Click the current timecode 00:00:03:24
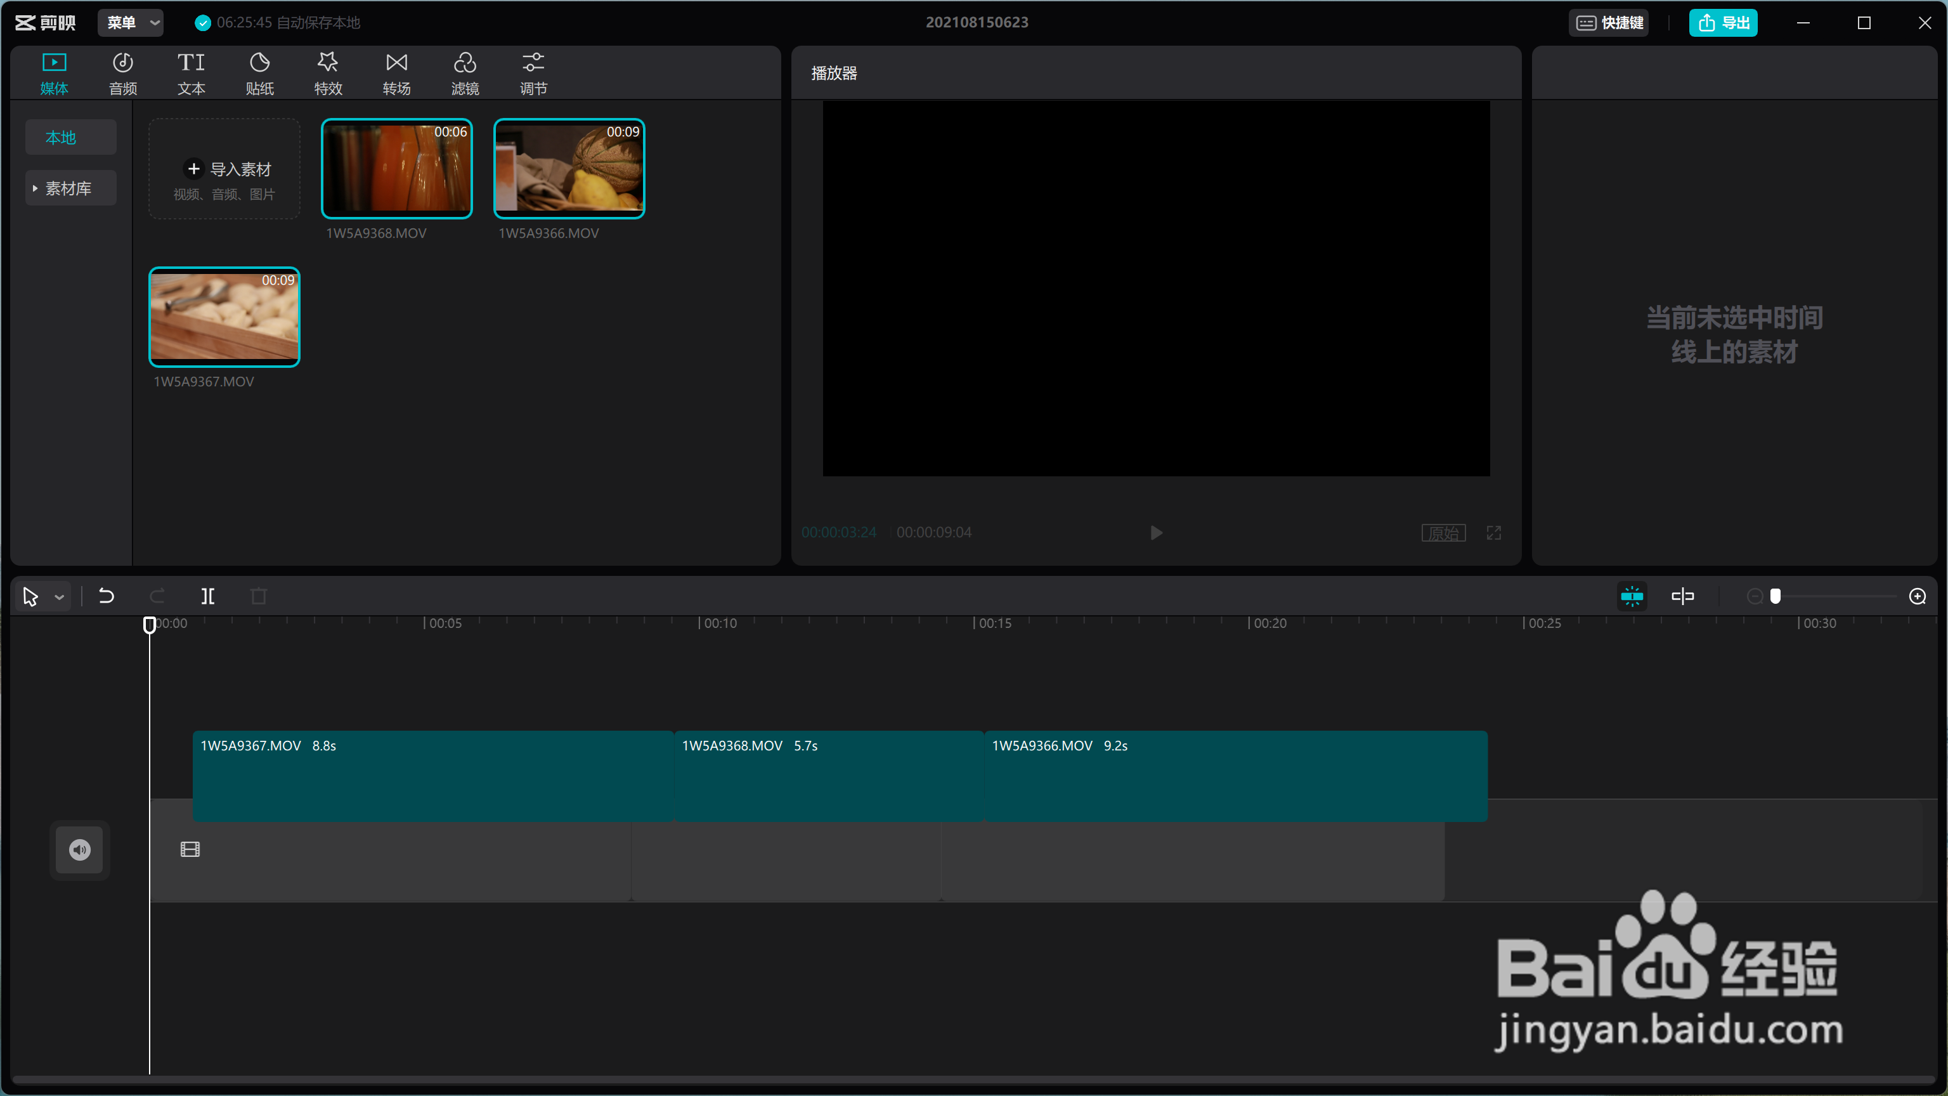The height and width of the screenshot is (1096, 1948). [x=839, y=533]
